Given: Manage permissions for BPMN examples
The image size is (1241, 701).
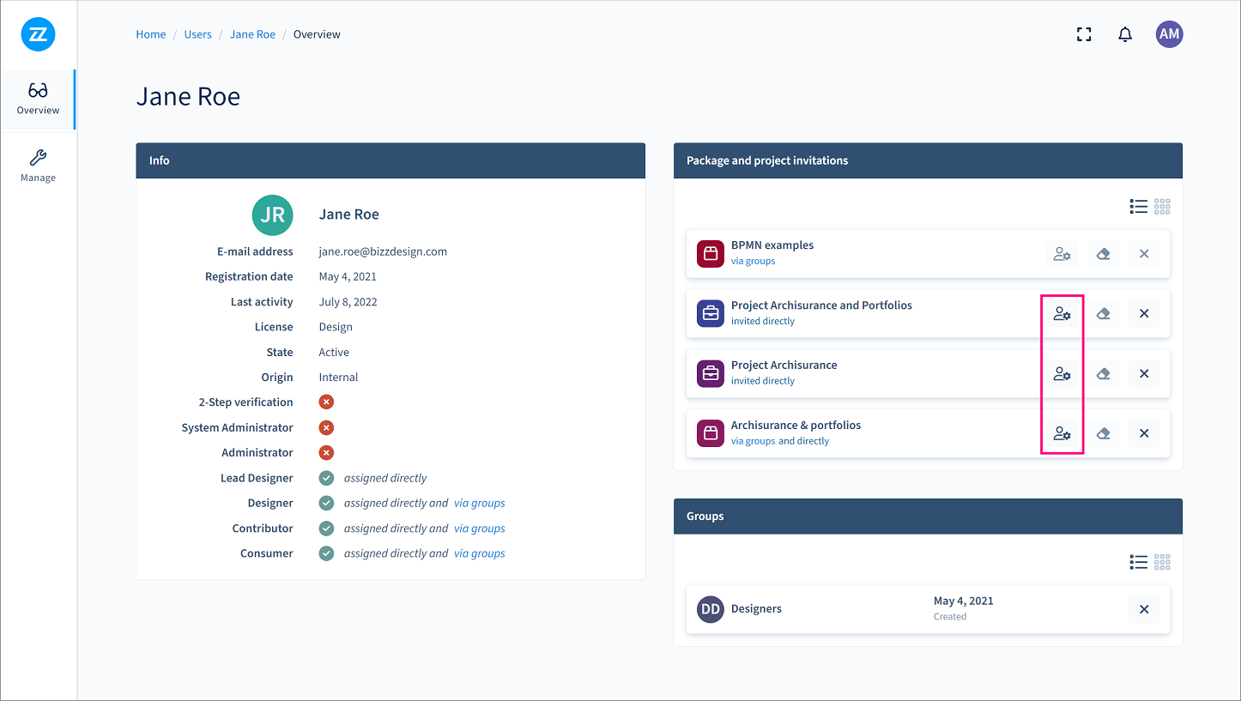Looking at the screenshot, I should coord(1062,254).
